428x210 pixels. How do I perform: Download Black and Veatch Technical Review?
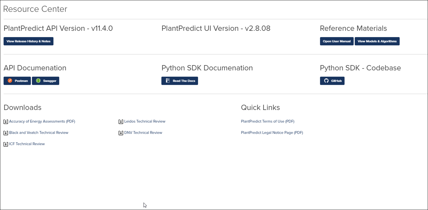coord(39,133)
